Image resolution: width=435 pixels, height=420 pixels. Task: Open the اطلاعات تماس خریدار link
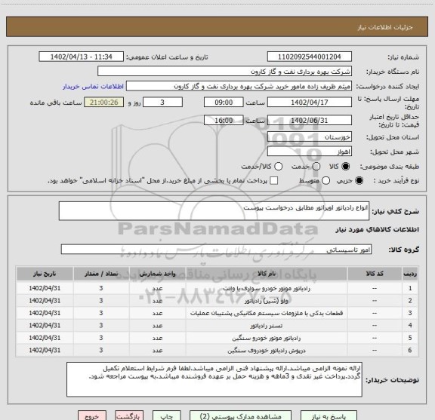pyautogui.click(x=93, y=87)
